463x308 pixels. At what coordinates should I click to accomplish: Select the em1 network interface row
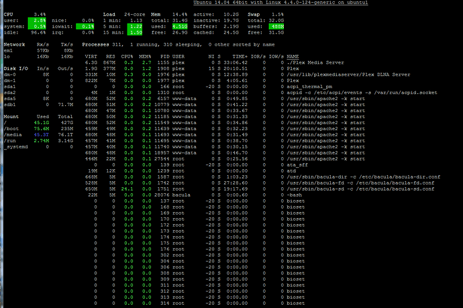tap(38, 50)
